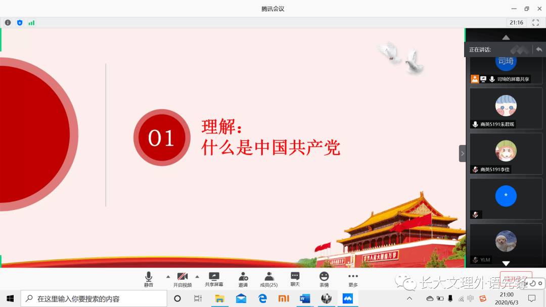Image resolution: width=546 pixels, height=307 pixels.
Task: Enter full screen mode
Action: 535,23
